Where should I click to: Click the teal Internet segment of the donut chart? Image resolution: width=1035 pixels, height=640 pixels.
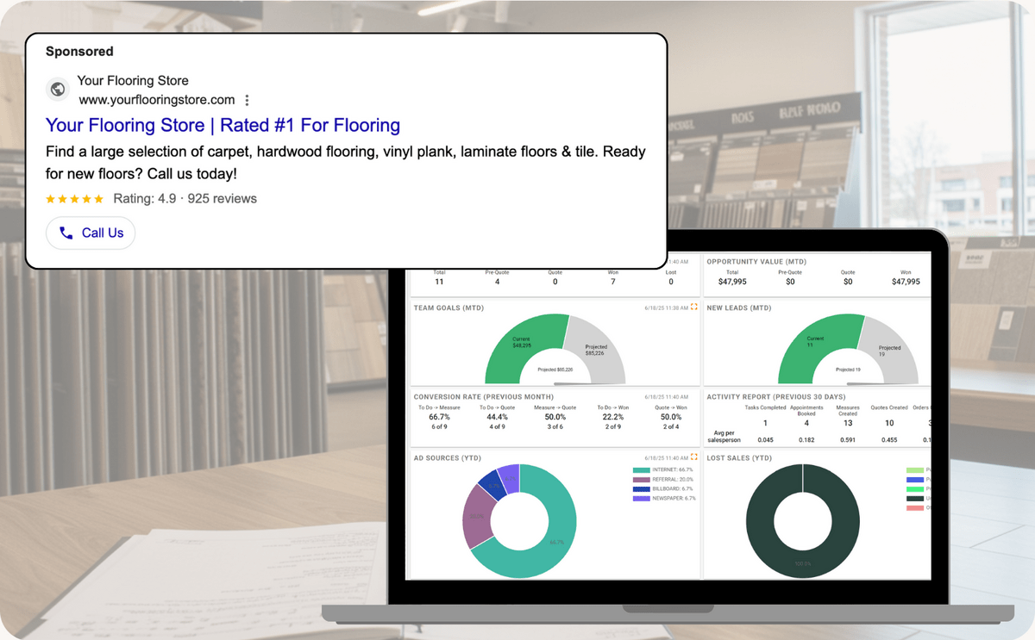click(x=552, y=551)
